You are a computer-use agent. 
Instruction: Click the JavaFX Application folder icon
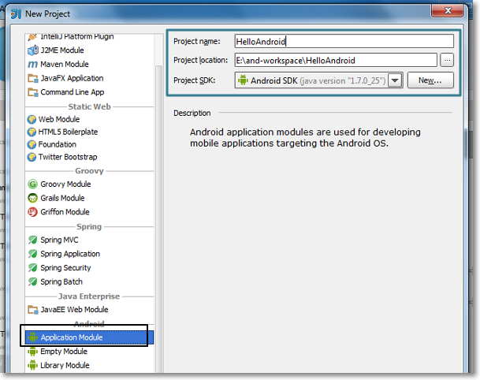(33, 78)
